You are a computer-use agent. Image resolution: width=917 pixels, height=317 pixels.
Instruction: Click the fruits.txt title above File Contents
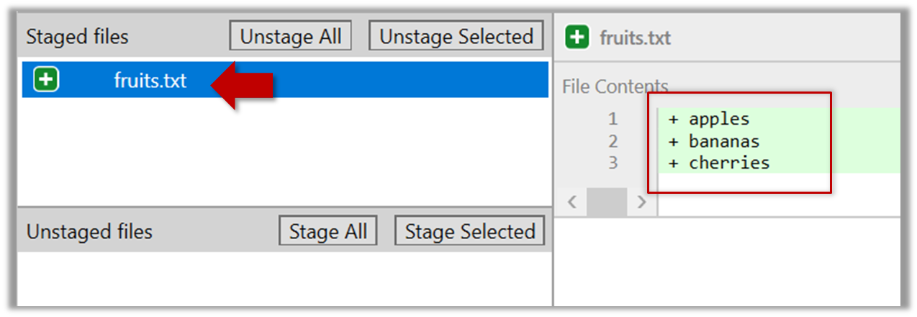[x=635, y=37]
